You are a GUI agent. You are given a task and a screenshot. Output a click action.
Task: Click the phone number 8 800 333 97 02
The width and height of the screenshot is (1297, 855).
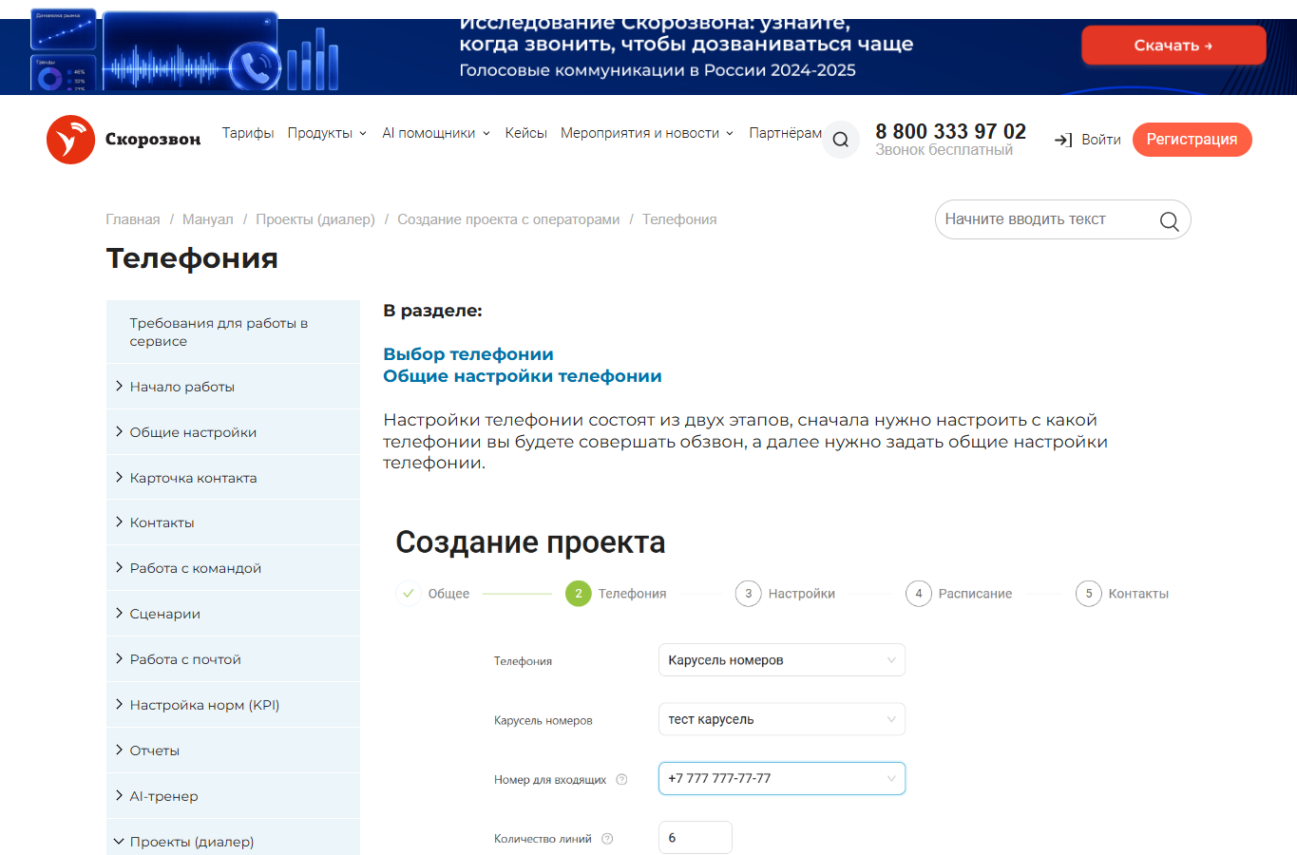tap(950, 131)
